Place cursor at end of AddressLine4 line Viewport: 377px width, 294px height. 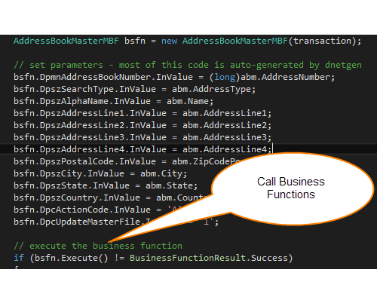[272, 149]
